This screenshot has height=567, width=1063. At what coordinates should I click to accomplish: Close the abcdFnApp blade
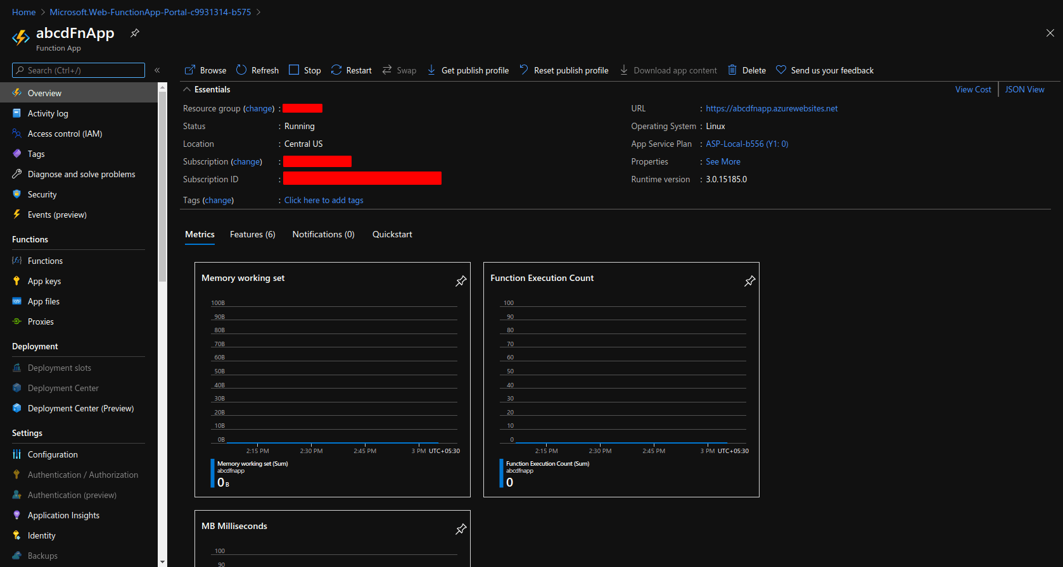(x=1050, y=33)
